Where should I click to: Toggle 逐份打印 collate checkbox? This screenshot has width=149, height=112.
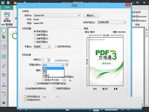[x=56, y=61]
